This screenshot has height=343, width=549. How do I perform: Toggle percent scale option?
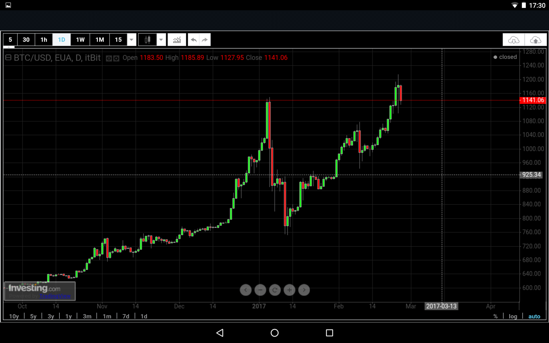[495, 316]
